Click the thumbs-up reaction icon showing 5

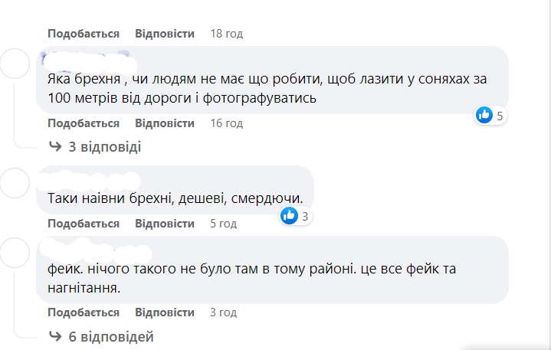click(484, 116)
